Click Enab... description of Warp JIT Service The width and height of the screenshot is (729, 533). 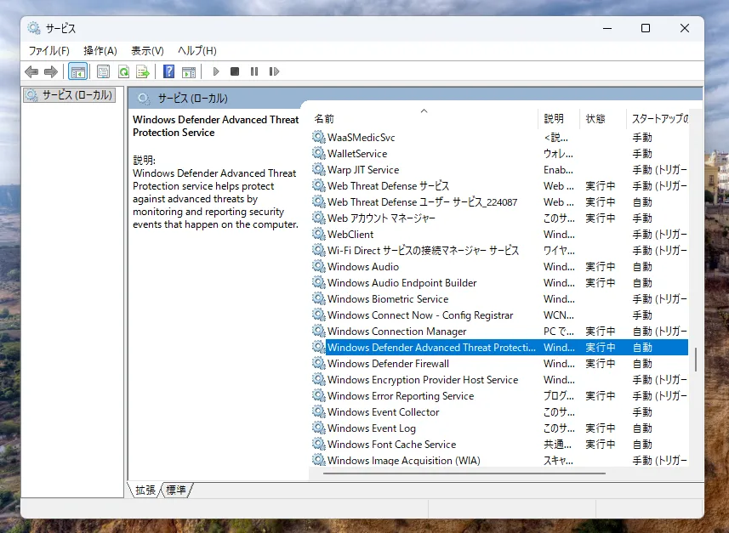tap(558, 170)
